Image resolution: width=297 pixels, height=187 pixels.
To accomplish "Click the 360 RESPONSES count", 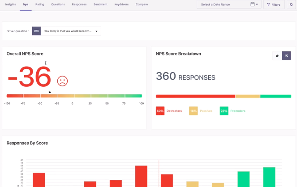I will tap(185, 76).
